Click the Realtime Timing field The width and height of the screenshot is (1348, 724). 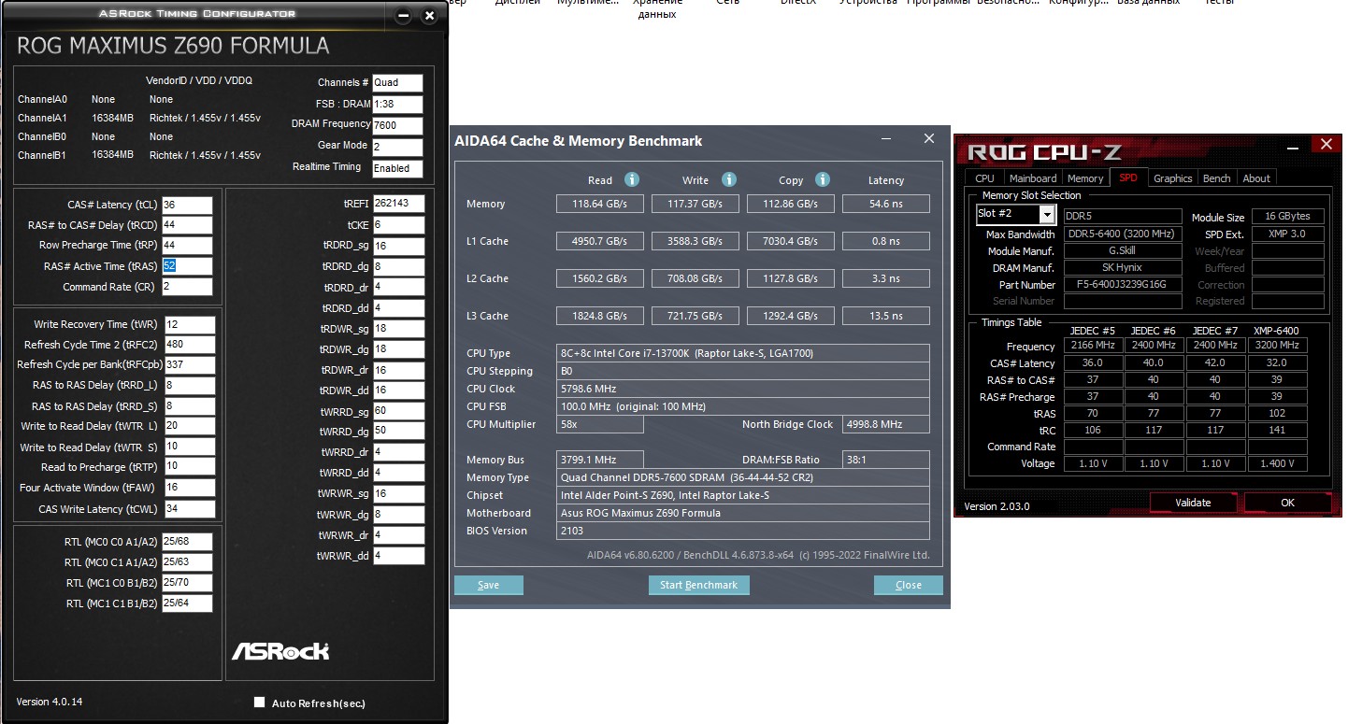[x=398, y=168]
